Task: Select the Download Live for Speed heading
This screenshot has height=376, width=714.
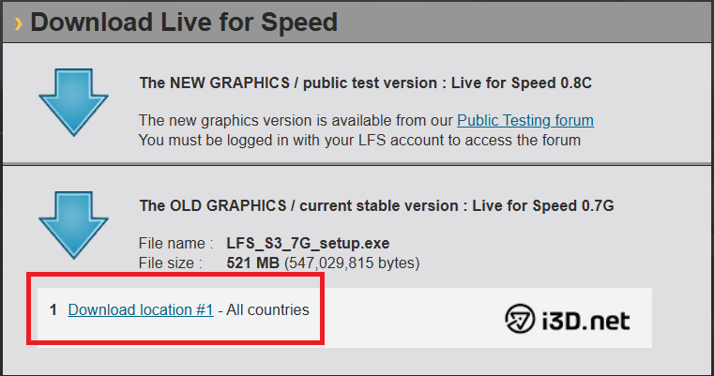Action: (184, 22)
